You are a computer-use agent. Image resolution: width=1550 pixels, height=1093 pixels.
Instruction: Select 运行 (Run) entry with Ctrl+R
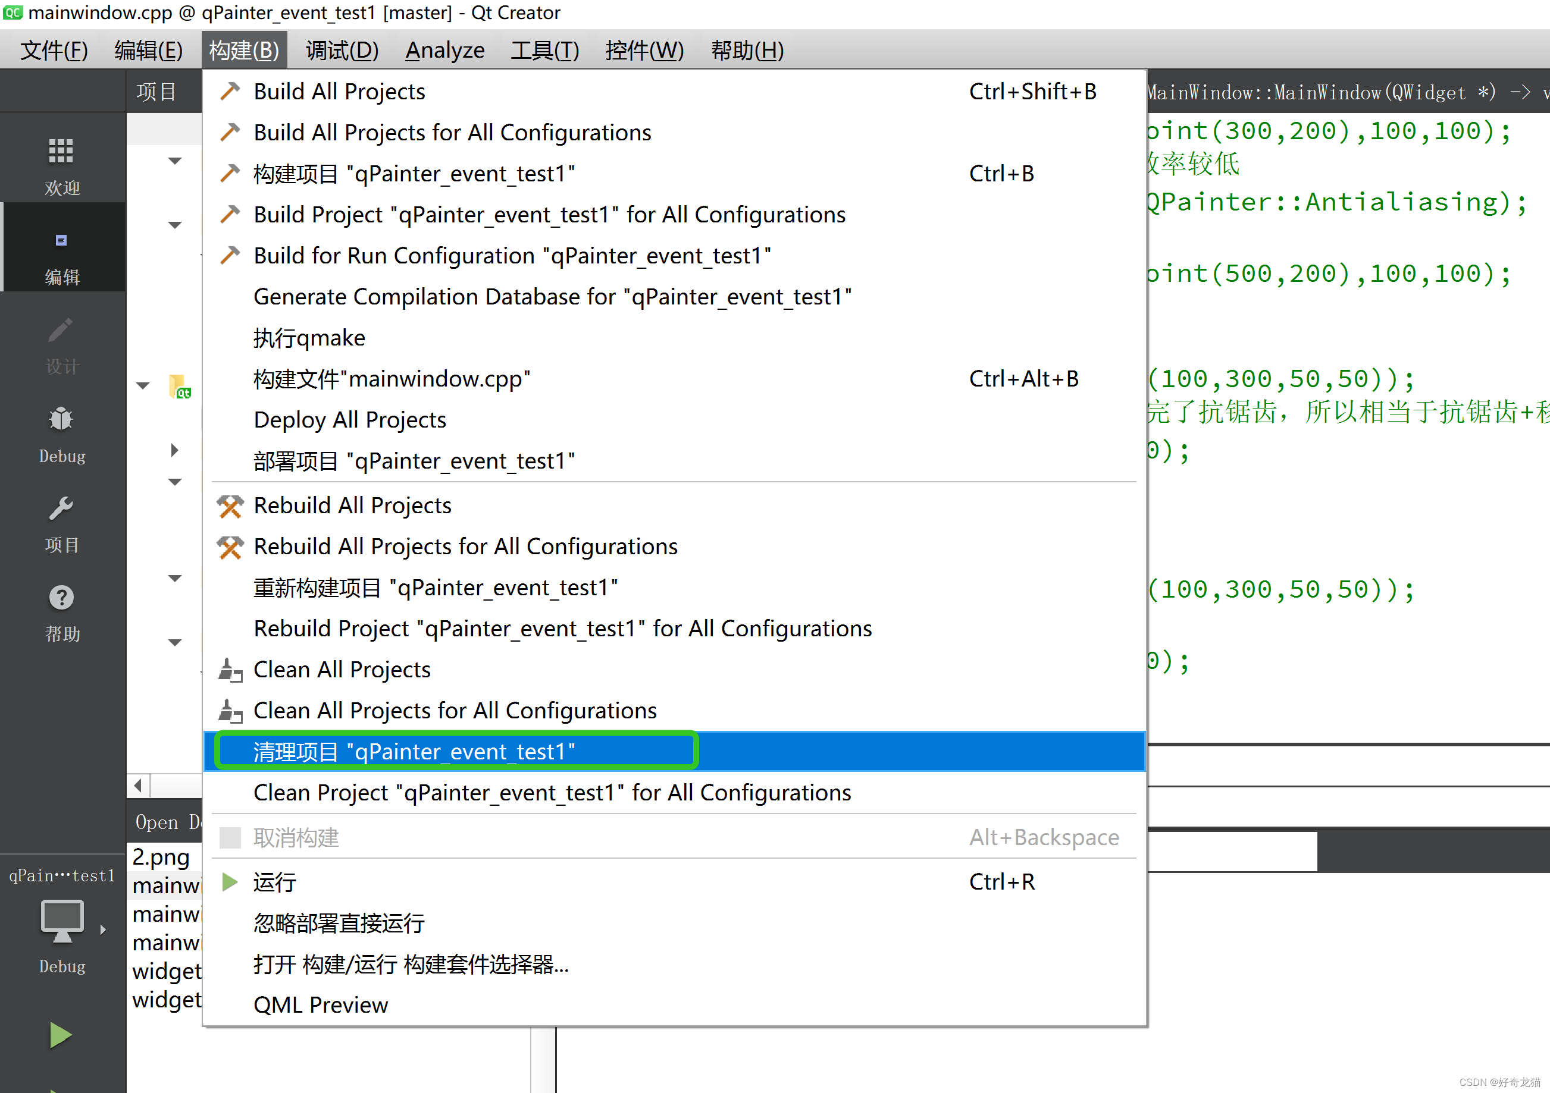(x=274, y=882)
